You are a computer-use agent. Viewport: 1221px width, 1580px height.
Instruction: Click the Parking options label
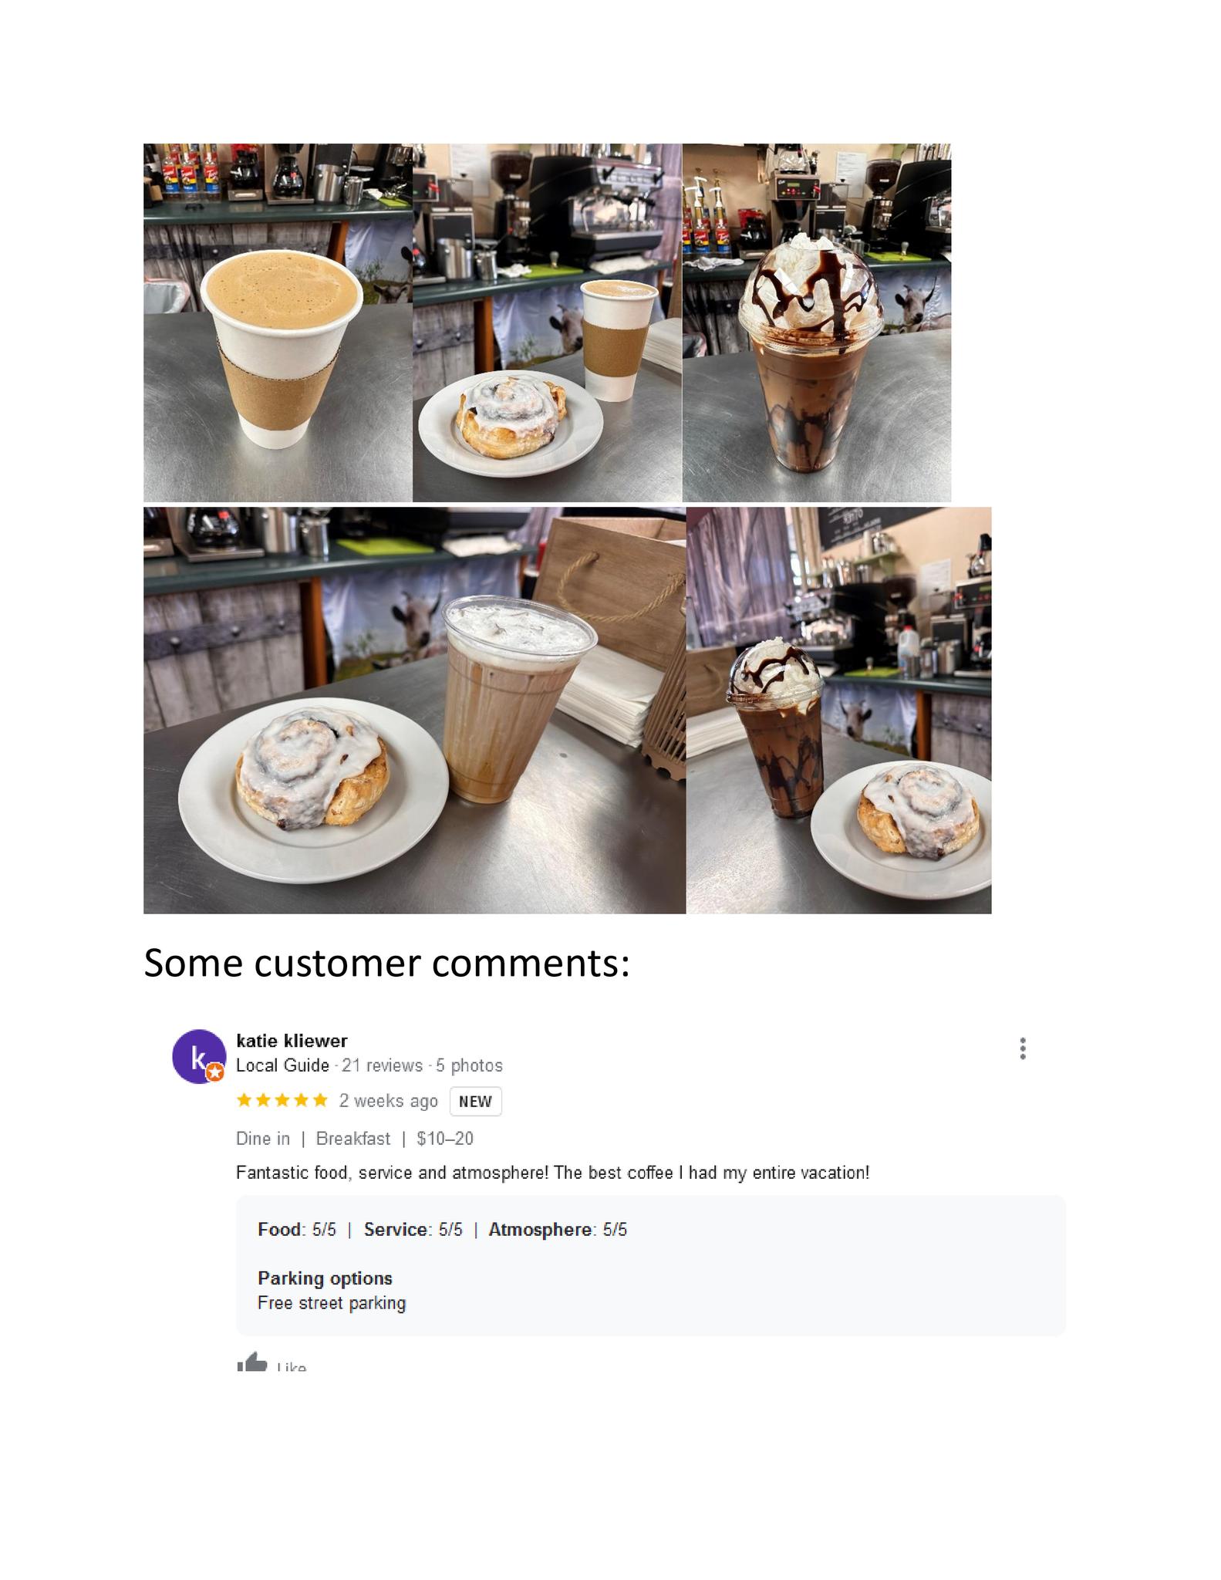click(x=325, y=1278)
